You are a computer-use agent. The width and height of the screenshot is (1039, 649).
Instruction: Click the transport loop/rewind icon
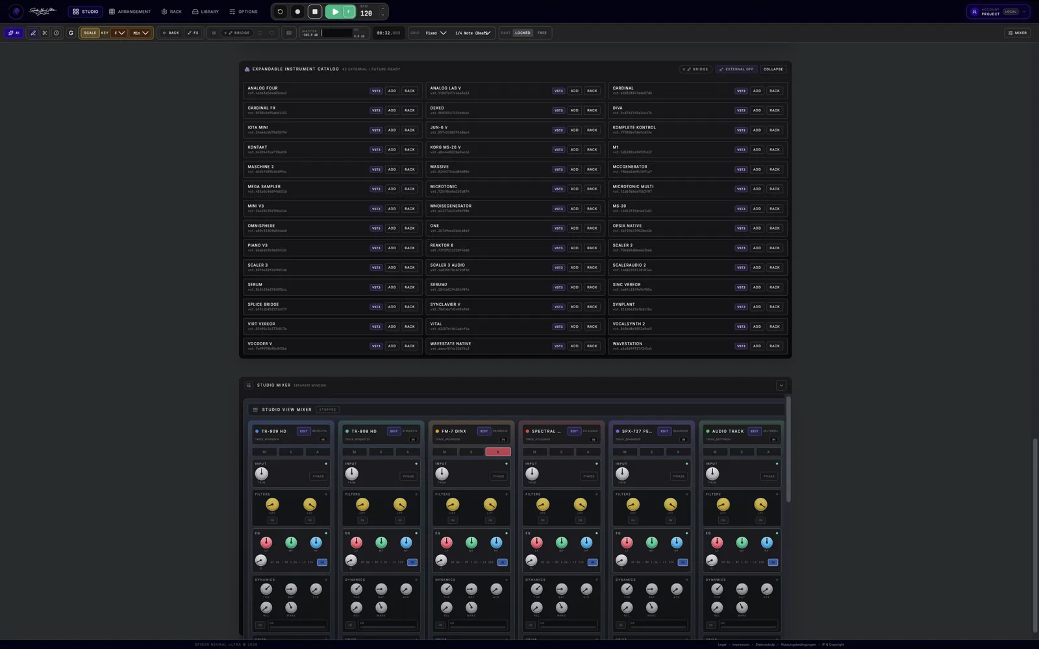280,12
